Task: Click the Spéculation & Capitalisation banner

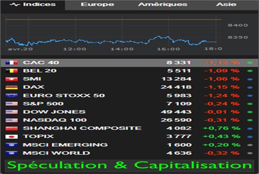Action: (129, 166)
